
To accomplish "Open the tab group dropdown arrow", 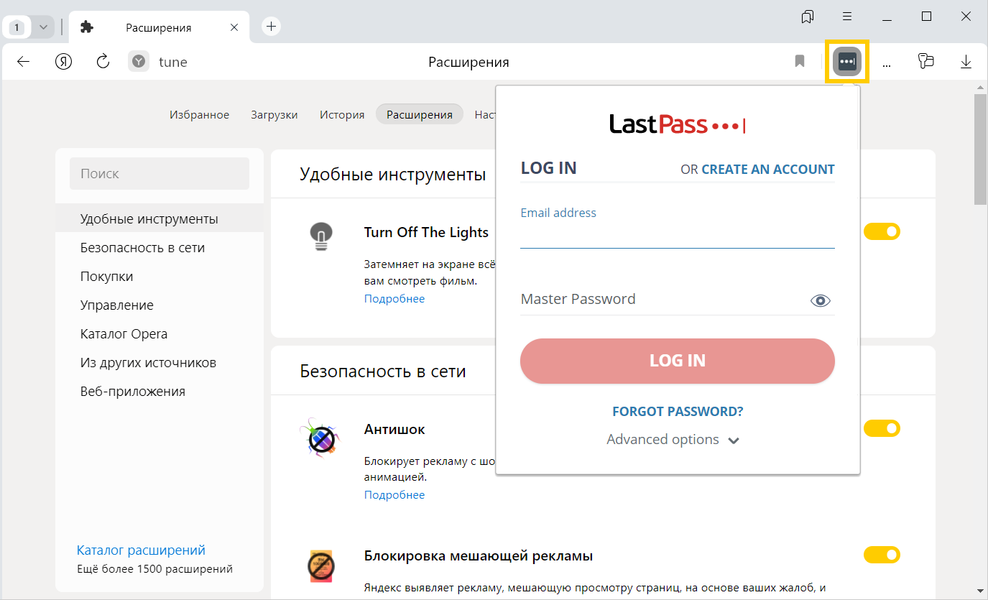I will coord(43,27).
